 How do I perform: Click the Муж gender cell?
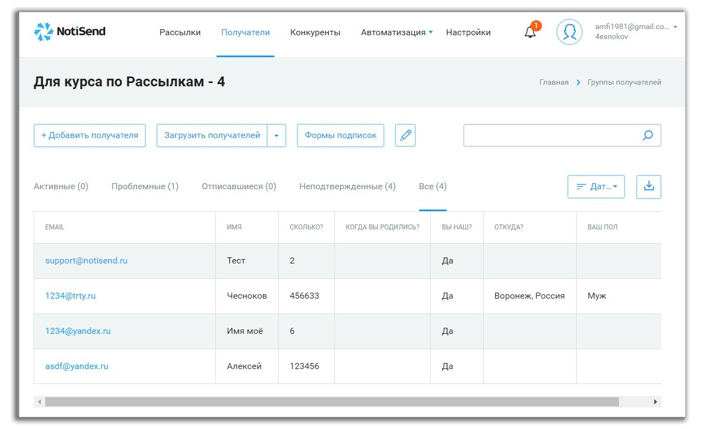[597, 296]
